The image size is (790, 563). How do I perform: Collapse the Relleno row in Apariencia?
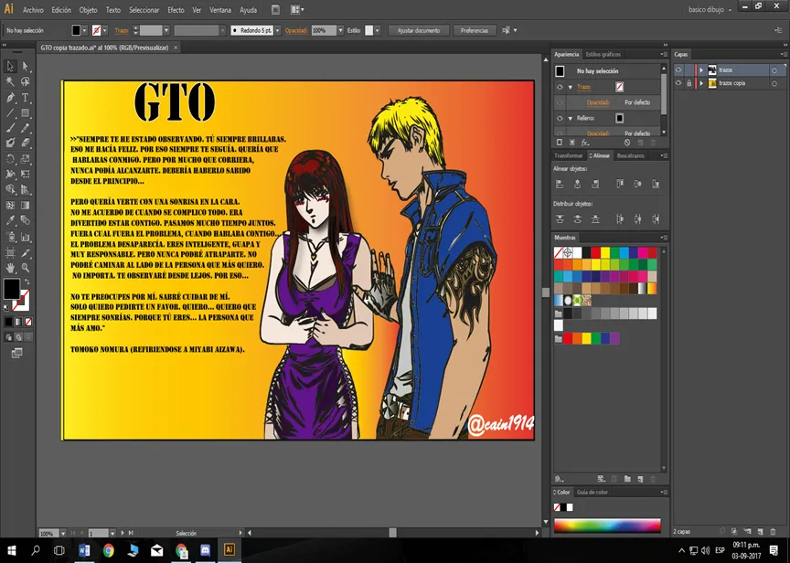pyautogui.click(x=571, y=118)
